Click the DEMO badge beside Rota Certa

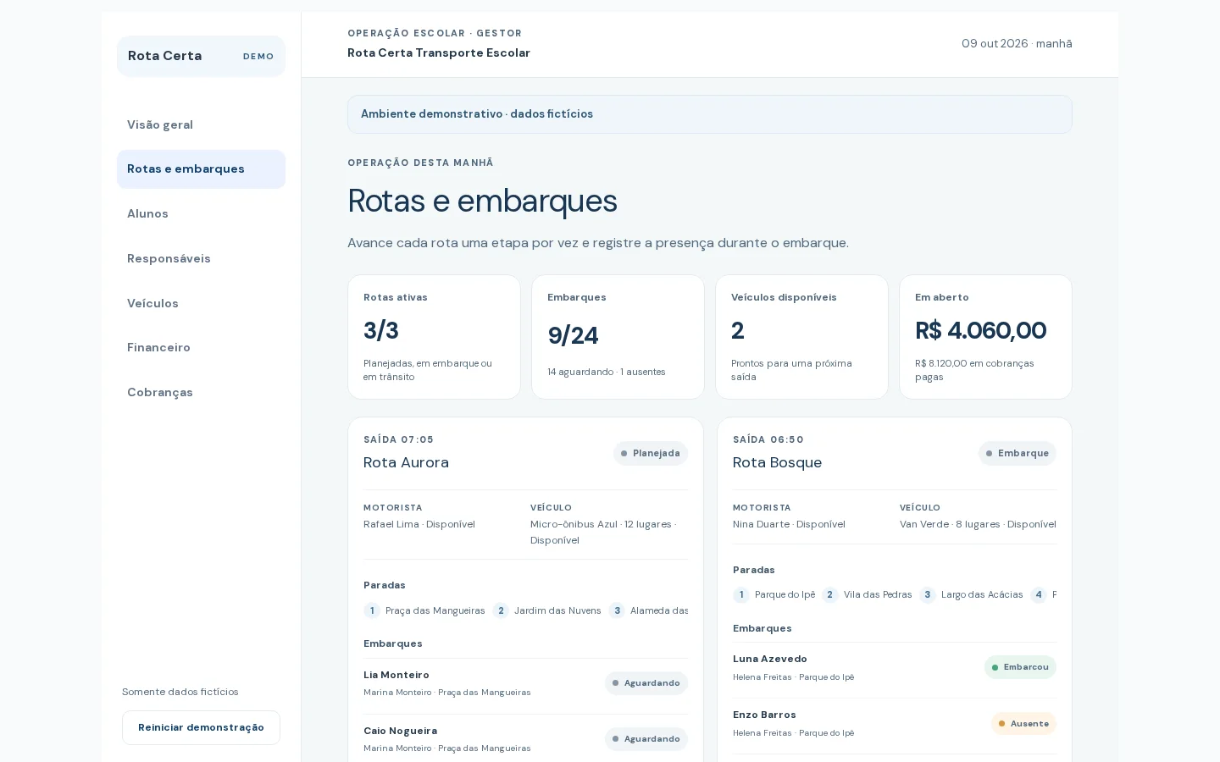[258, 57]
